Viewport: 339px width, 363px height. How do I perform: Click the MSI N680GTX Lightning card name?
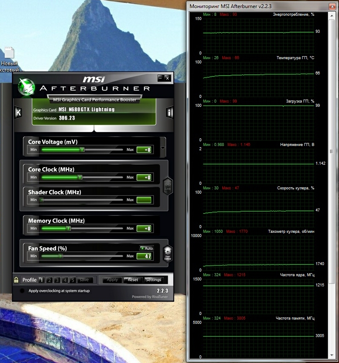(86, 109)
